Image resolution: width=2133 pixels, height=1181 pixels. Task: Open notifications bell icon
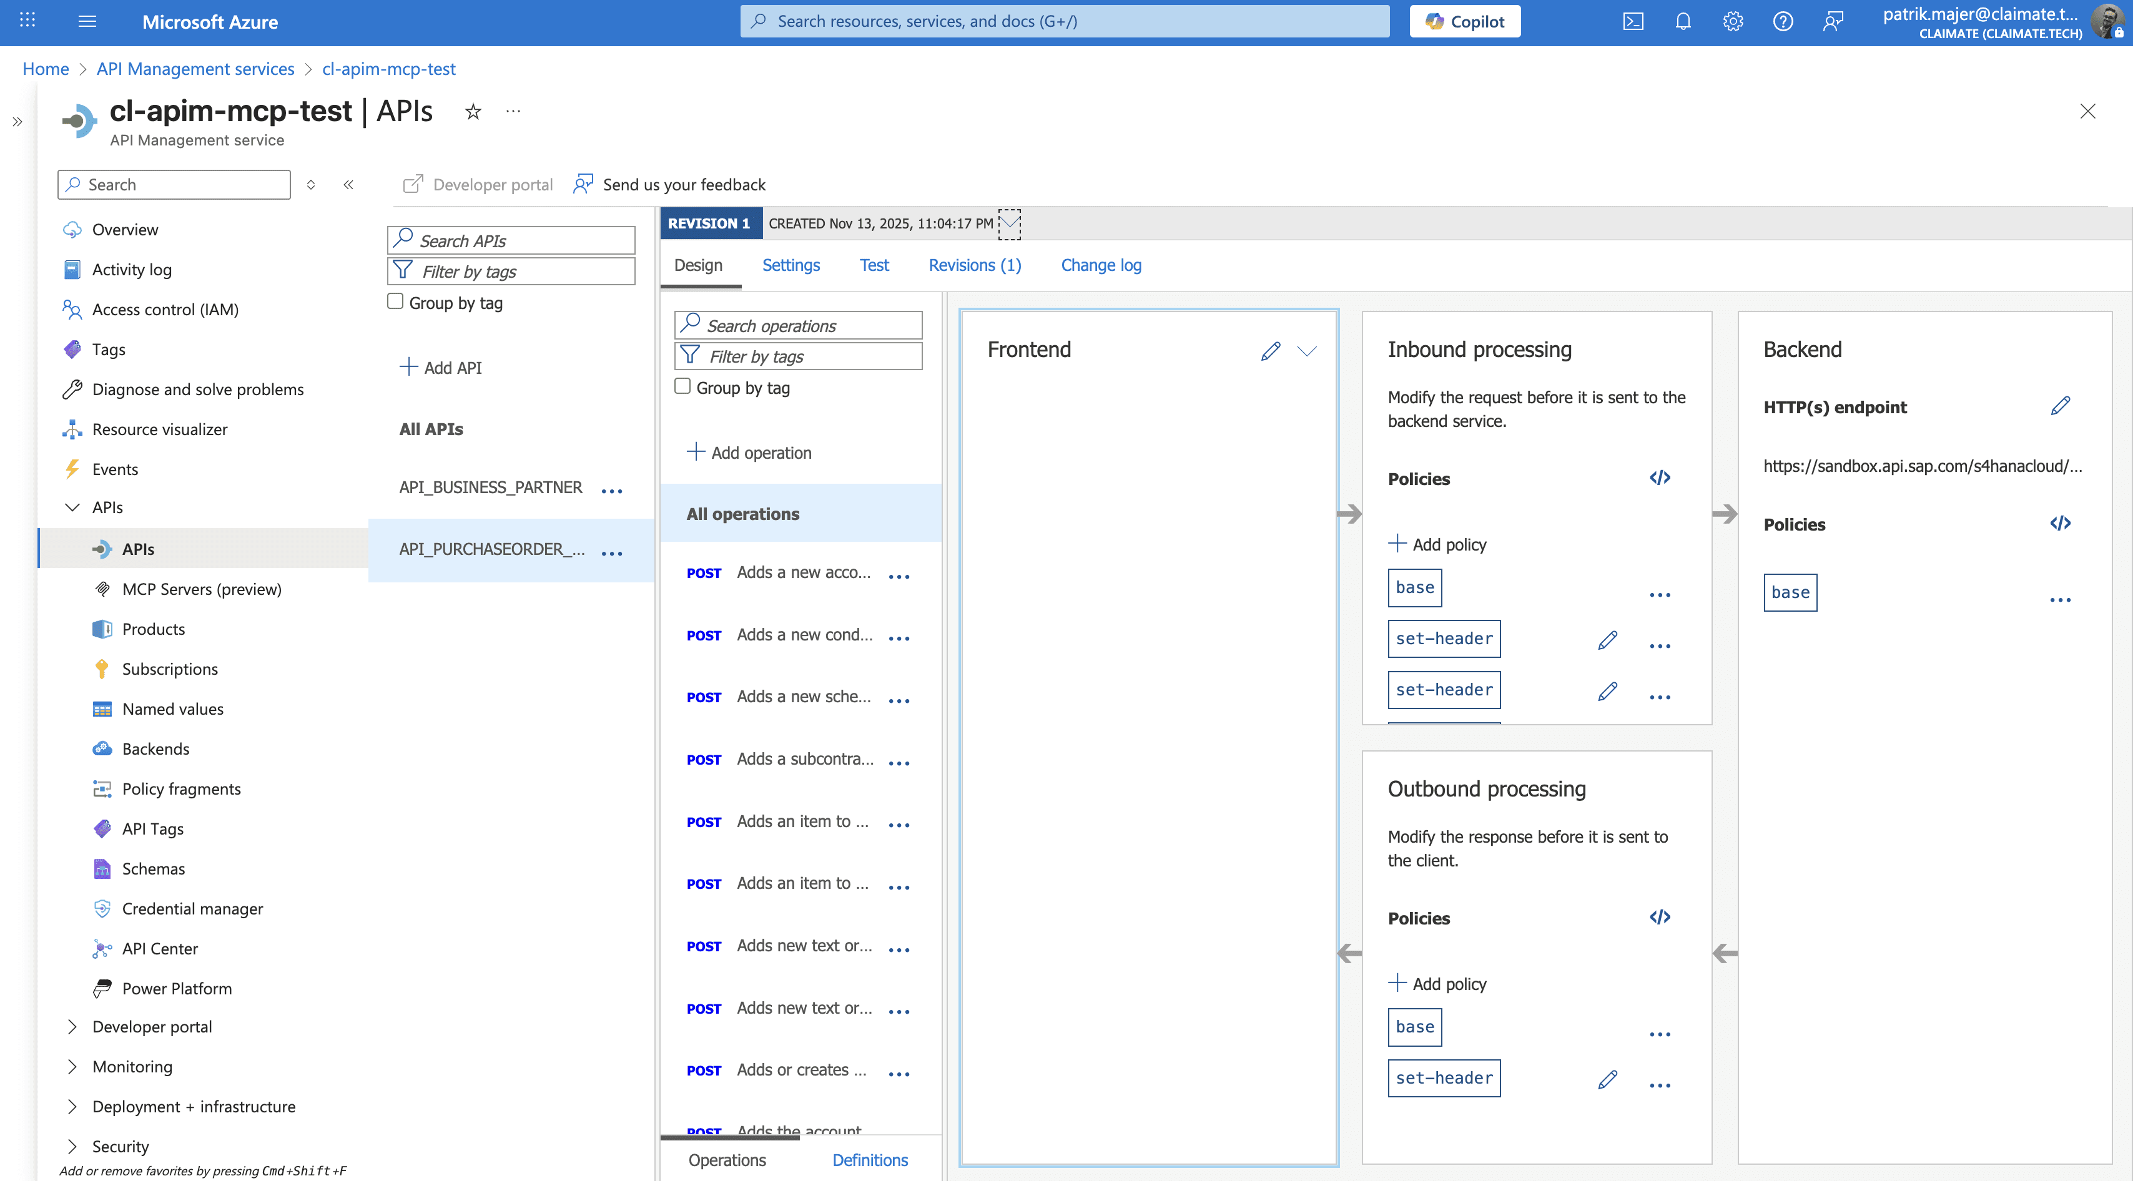coord(1683,21)
